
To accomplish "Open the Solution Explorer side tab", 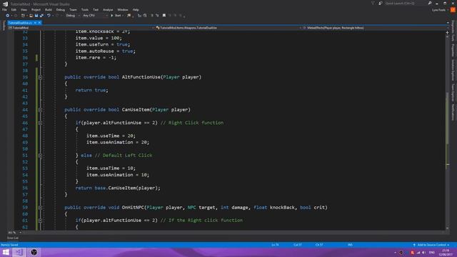I will pos(453,70).
